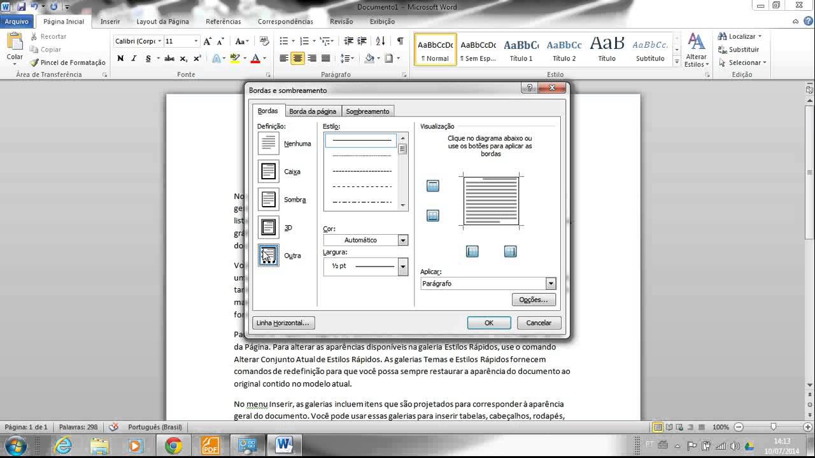Select the Pincel de Formatação tool
The image size is (815, 458).
point(67,62)
